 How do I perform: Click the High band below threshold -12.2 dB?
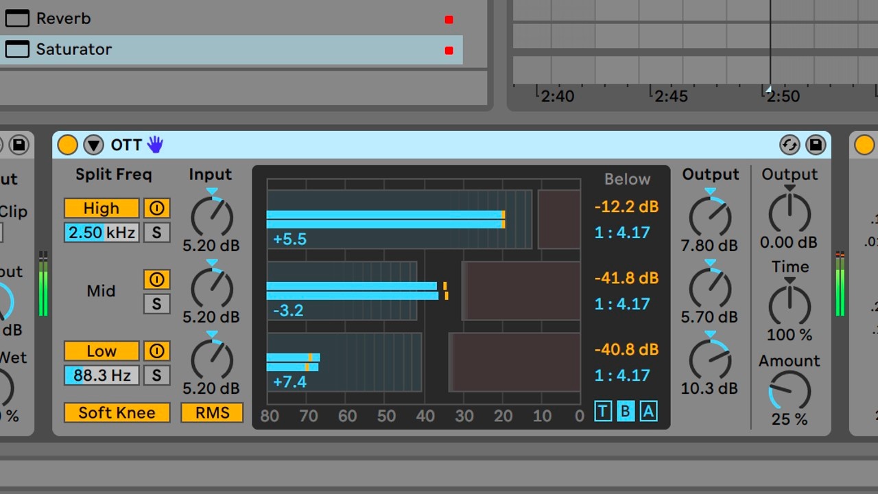point(626,207)
